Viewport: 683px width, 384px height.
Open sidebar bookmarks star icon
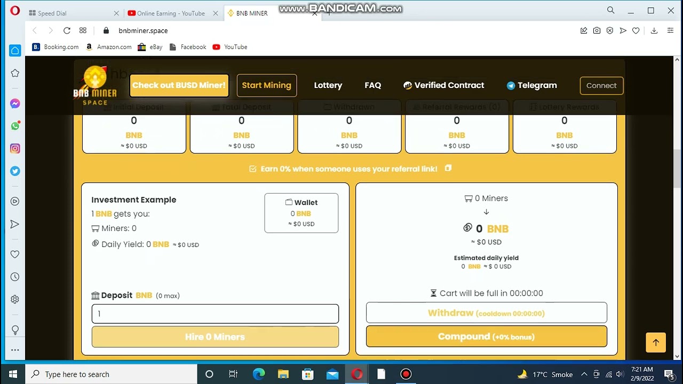click(15, 73)
